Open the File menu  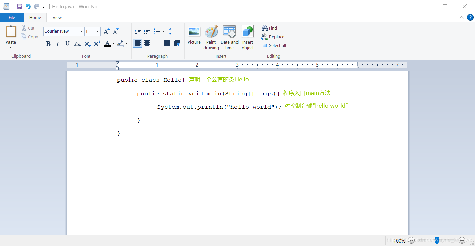coord(12,18)
